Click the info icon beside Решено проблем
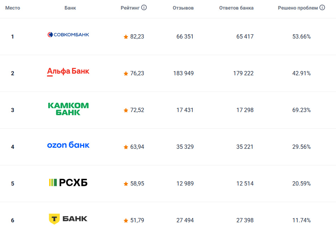The image size is (336, 235). (x=322, y=8)
